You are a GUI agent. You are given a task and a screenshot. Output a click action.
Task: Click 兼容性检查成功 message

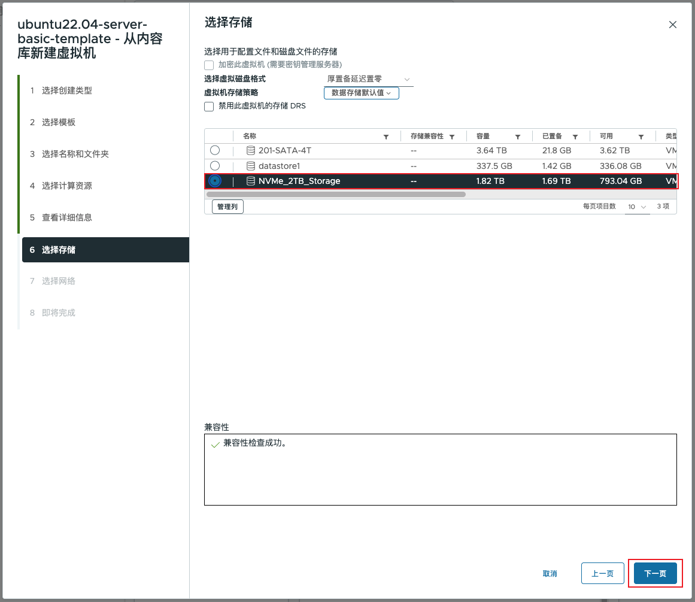click(x=255, y=443)
